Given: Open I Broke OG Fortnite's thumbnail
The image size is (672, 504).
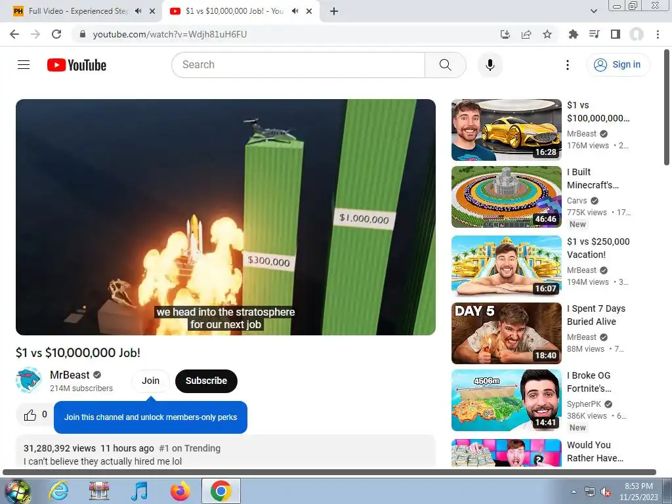Looking at the screenshot, I should click(506, 400).
